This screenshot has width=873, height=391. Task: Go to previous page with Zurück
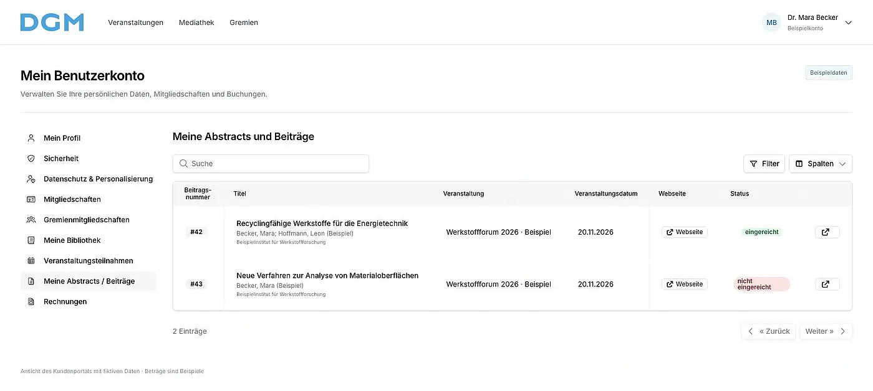[x=768, y=331]
